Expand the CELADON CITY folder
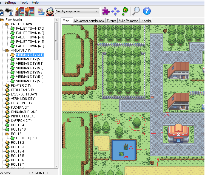Viewport: 205px width, 175px height. coord(7,103)
